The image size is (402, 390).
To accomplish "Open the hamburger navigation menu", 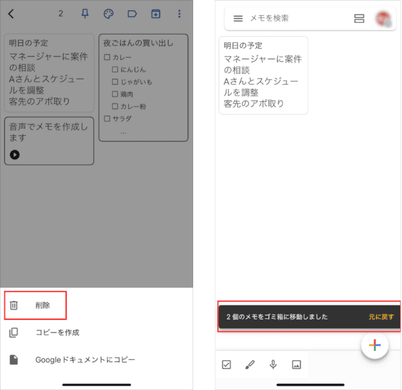I will tap(238, 19).
